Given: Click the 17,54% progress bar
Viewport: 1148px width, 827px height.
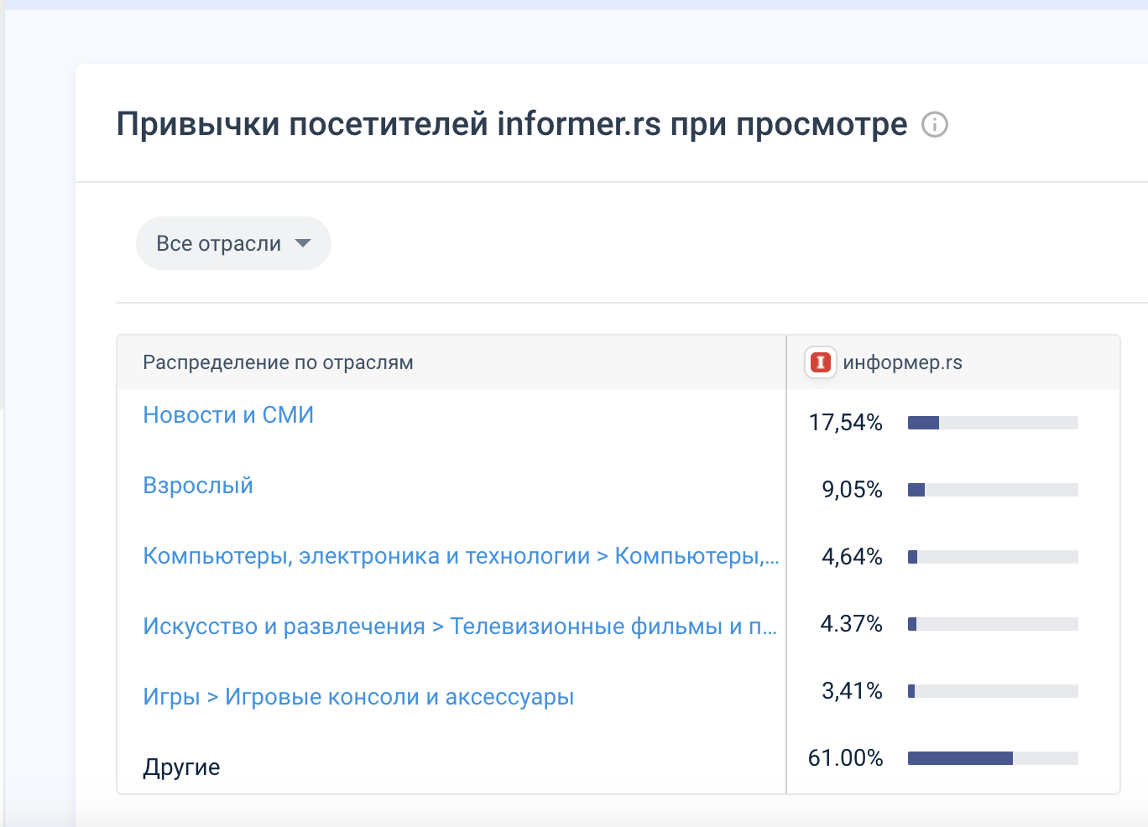Looking at the screenshot, I should [x=993, y=423].
